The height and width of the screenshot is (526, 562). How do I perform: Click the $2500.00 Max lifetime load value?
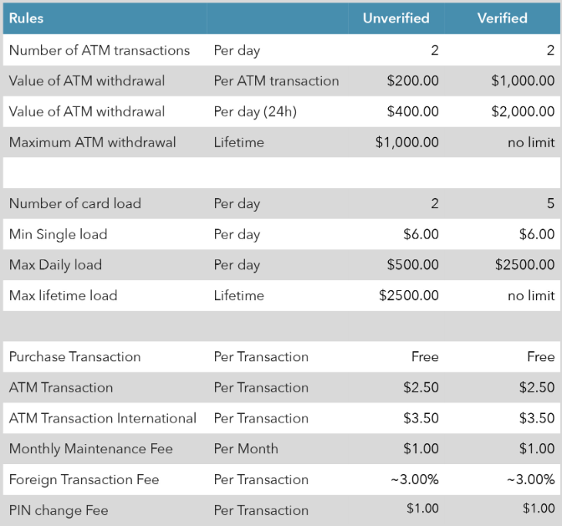click(x=409, y=295)
